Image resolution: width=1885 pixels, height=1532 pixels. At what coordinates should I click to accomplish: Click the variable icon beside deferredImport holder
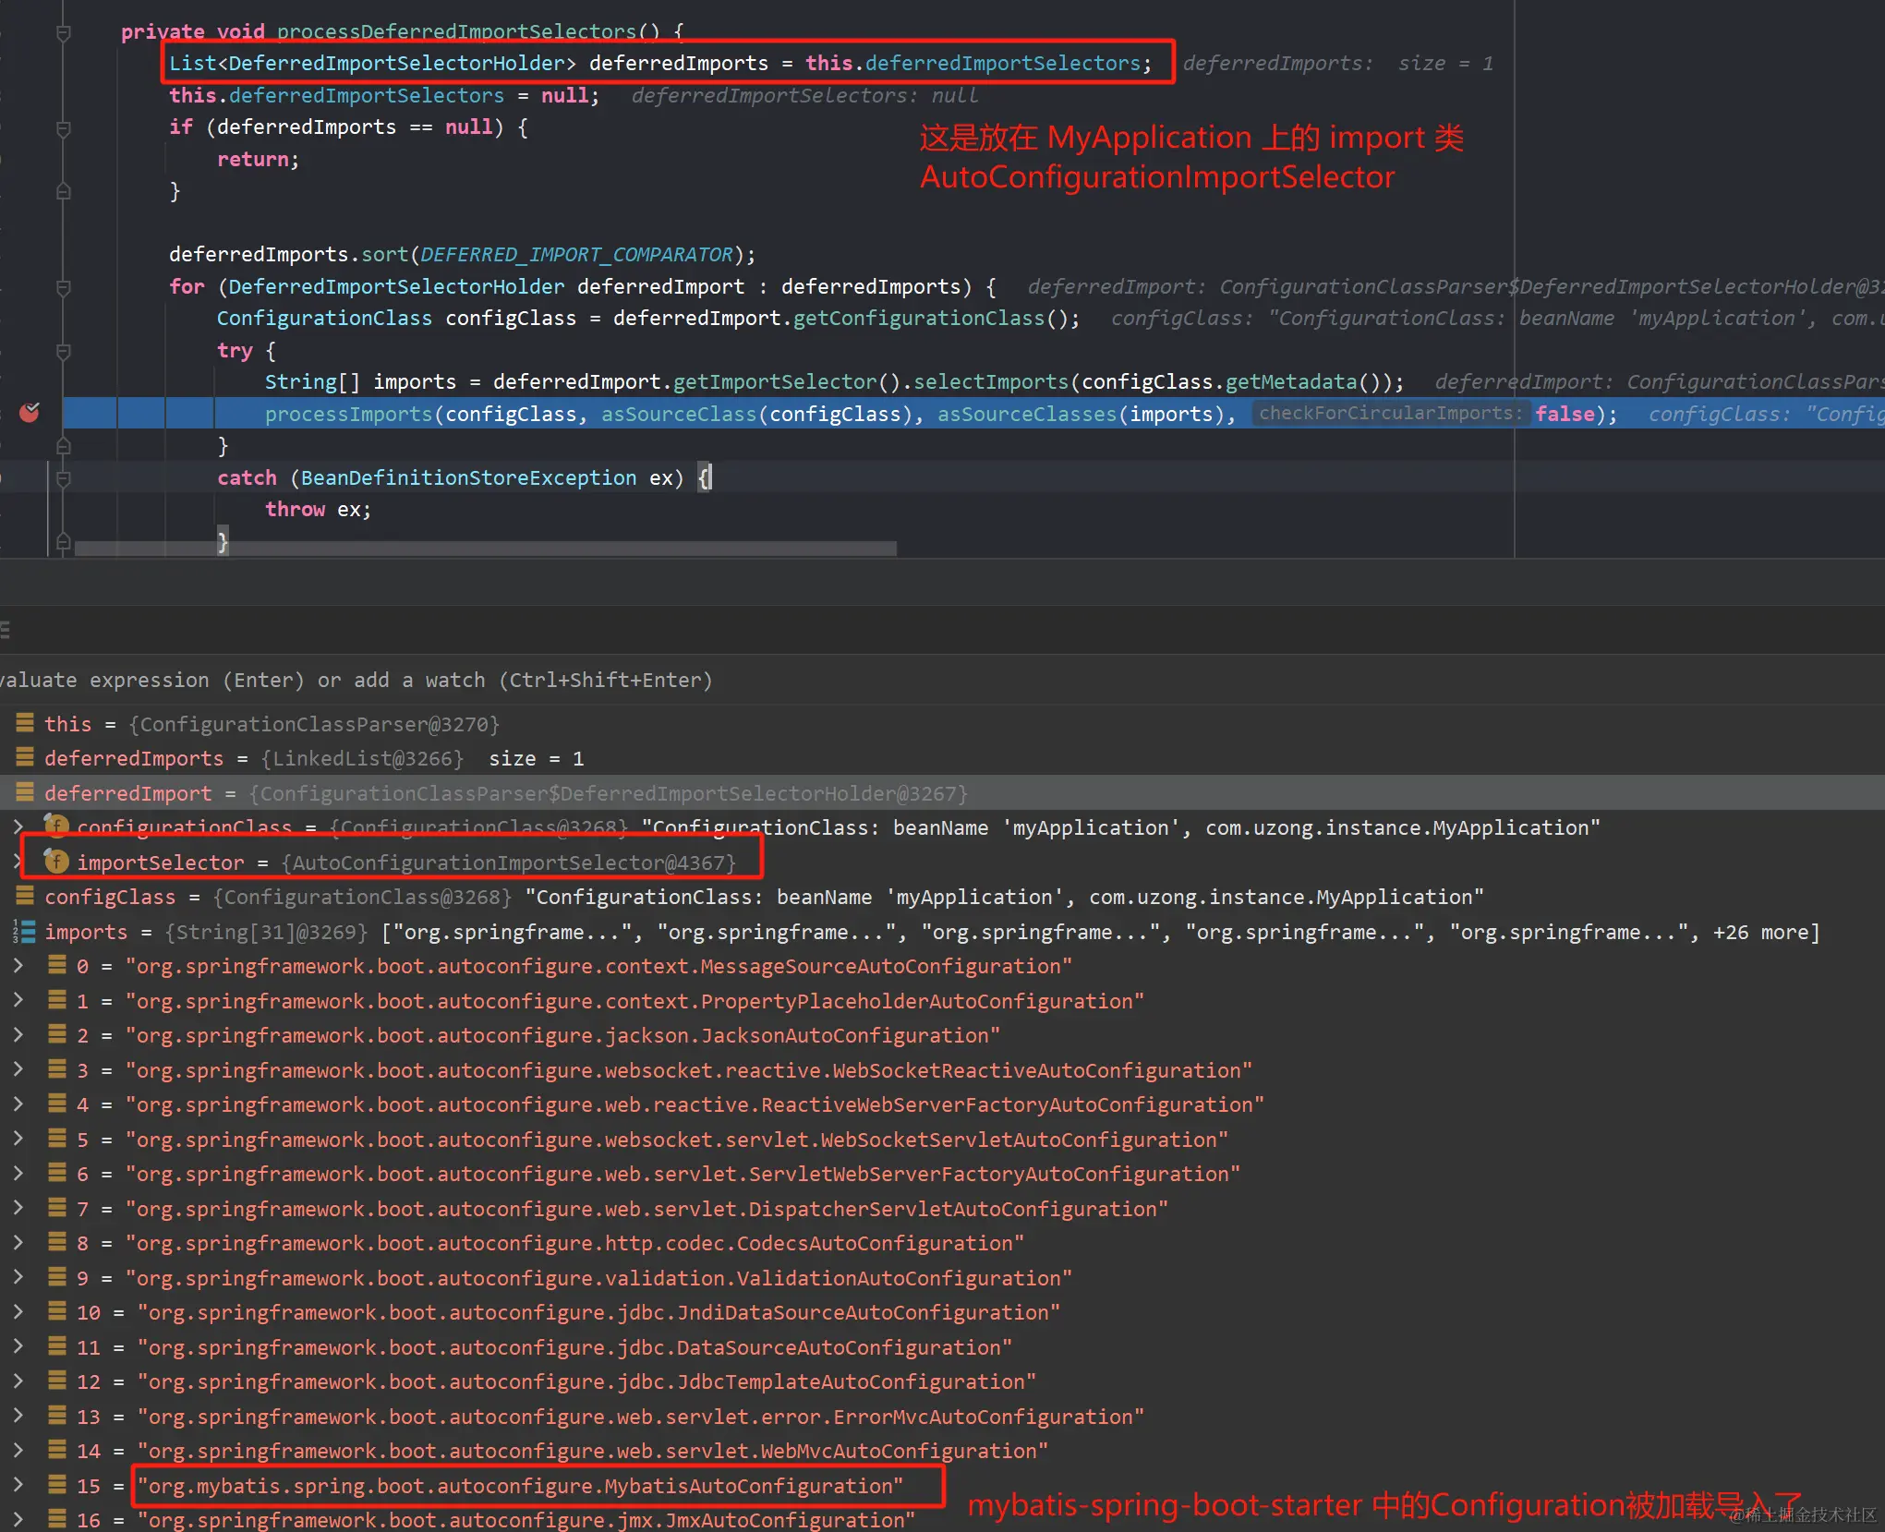(25, 792)
